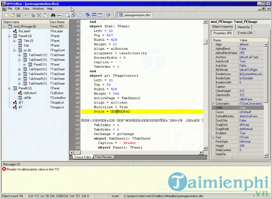Expand the Constraints property
Image resolution: width=272 pixels, height=199 pixels.
coord(213,104)
